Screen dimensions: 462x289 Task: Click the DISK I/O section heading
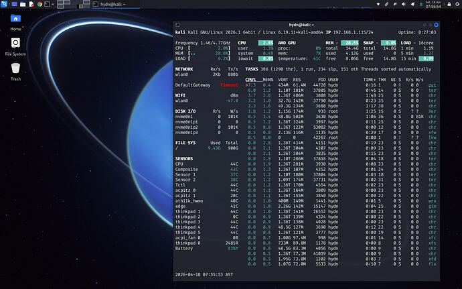[x=185, y=111]
